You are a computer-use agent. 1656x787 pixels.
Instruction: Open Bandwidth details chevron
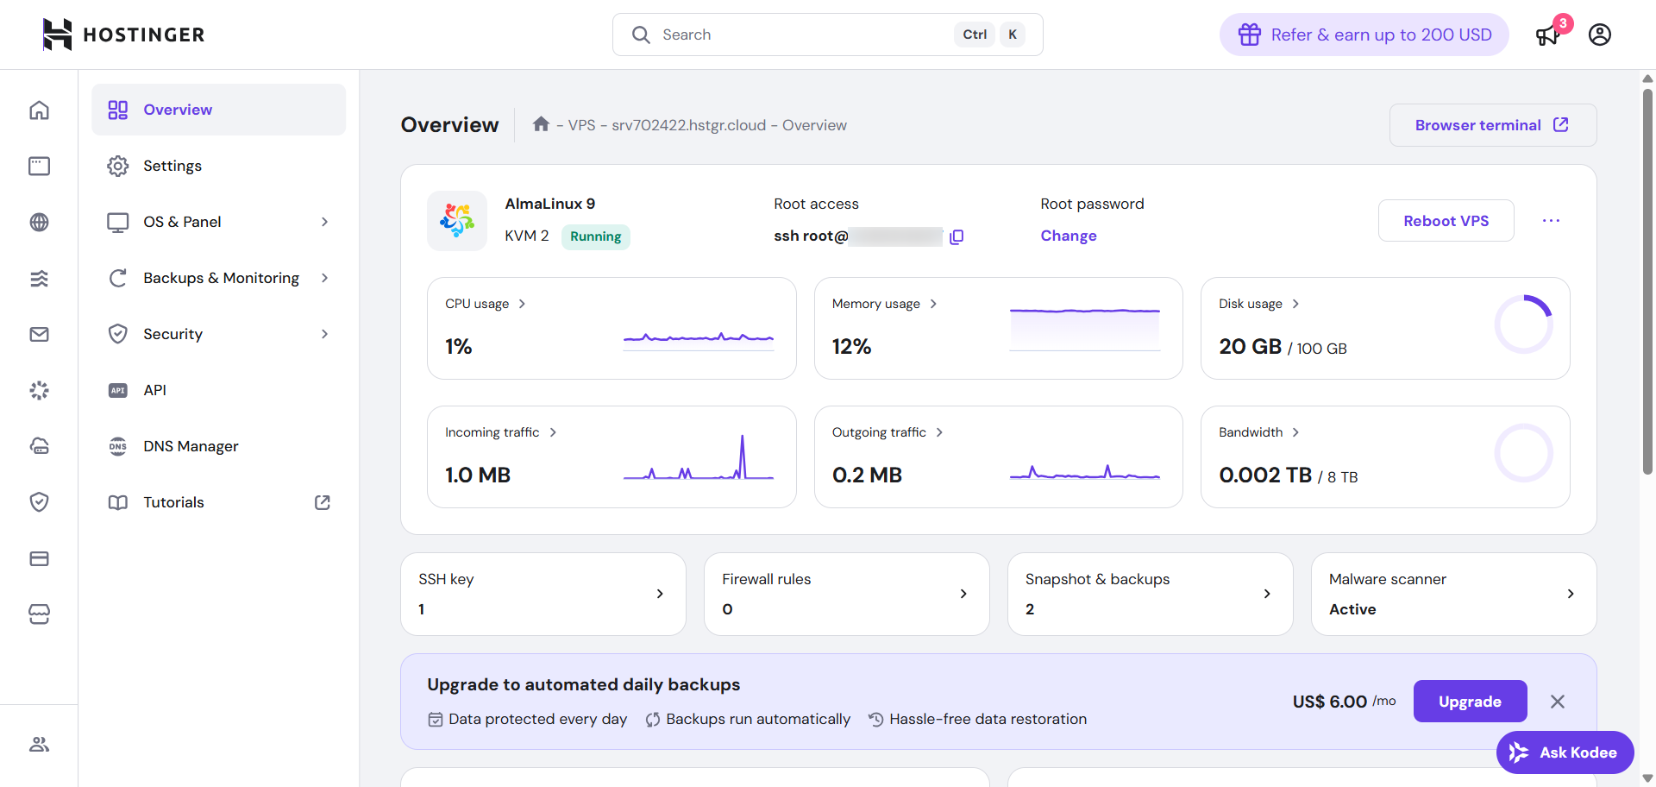coord(1295,432)
